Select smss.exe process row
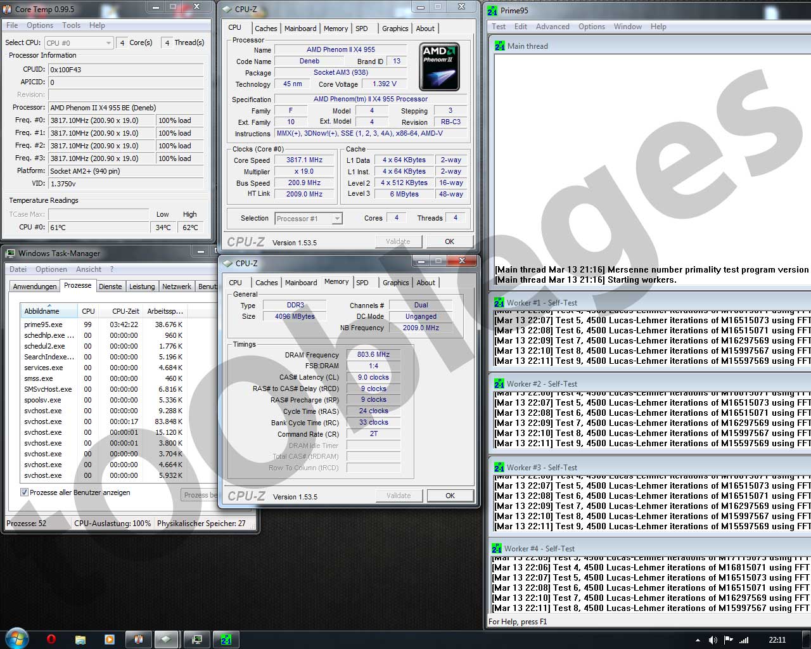Image resolution: width=811 pixels, height=649 pixels. tap(104, 378)
